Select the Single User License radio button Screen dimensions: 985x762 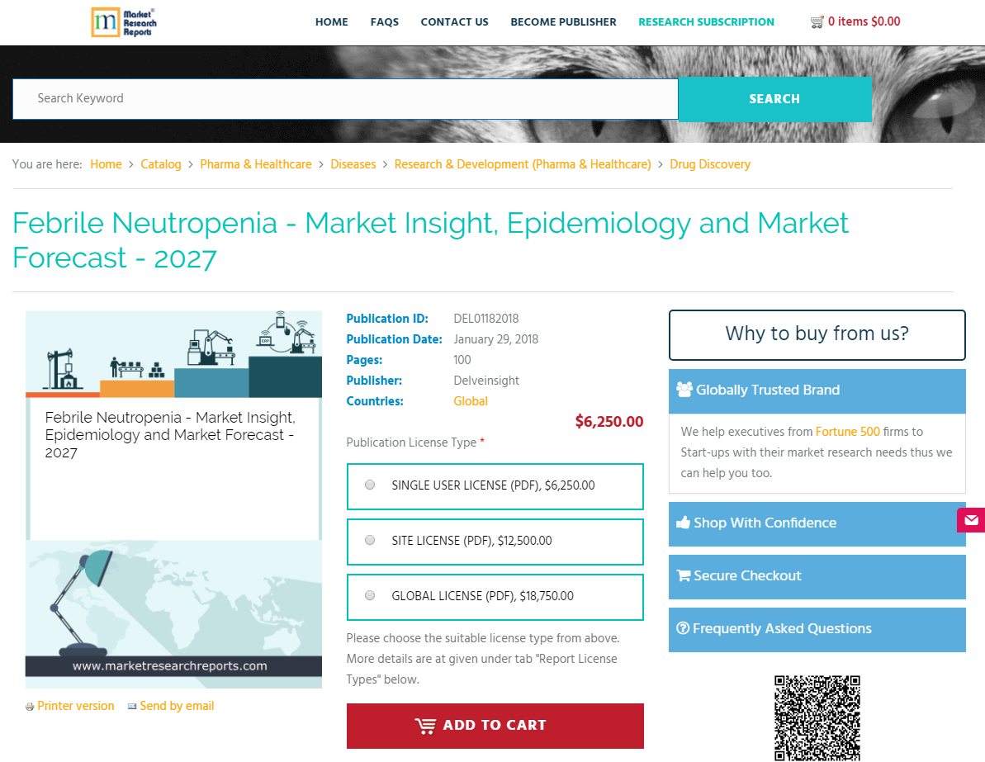coord(370,485)
